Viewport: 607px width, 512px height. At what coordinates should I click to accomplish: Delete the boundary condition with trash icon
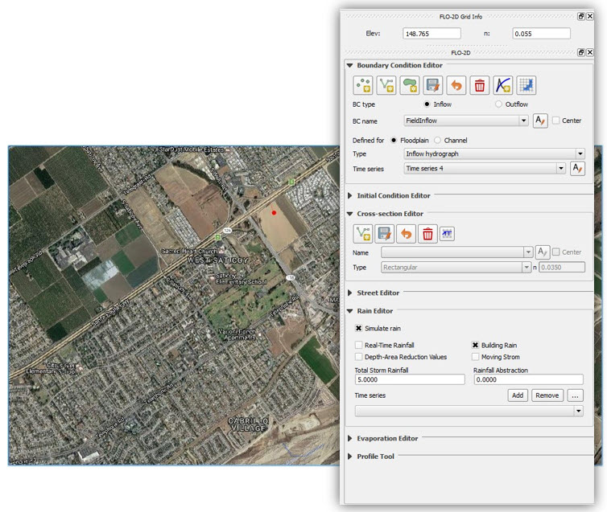480,85
